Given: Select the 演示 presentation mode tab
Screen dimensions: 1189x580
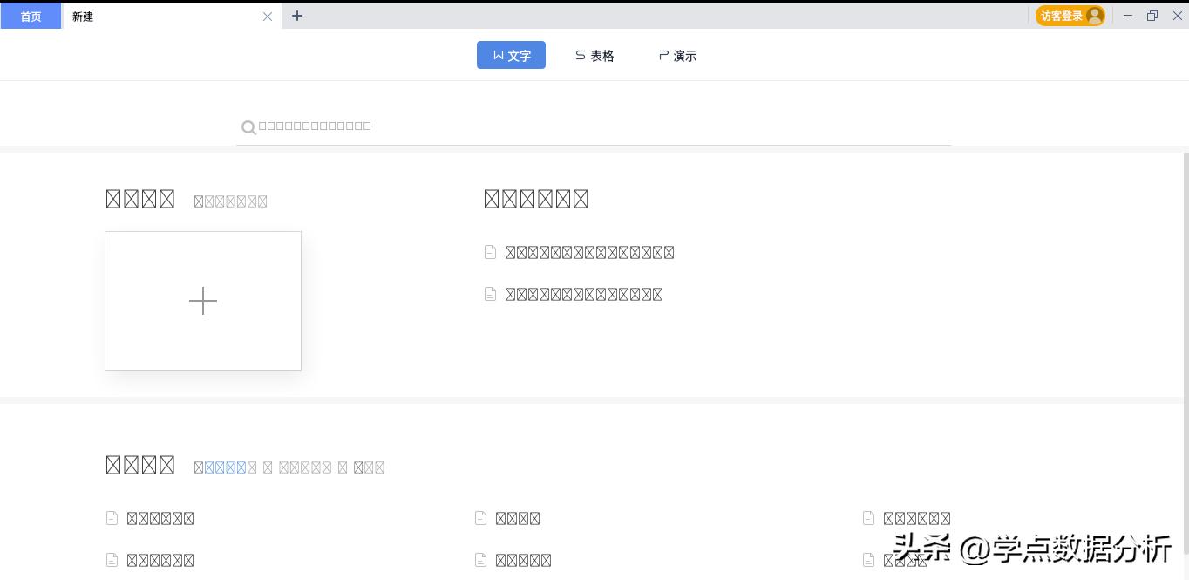Looking at the screenshot, I should [678, 54].
